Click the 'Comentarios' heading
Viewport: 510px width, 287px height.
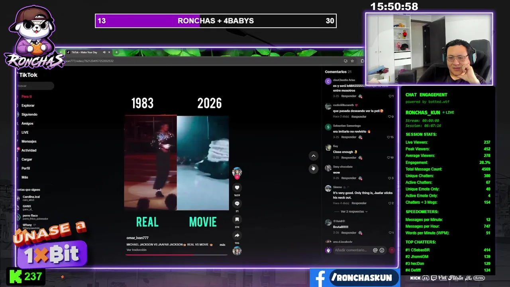pos(335,72)
